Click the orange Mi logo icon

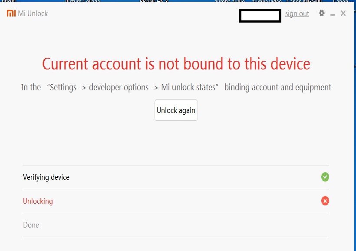click(x=11, y=13)
